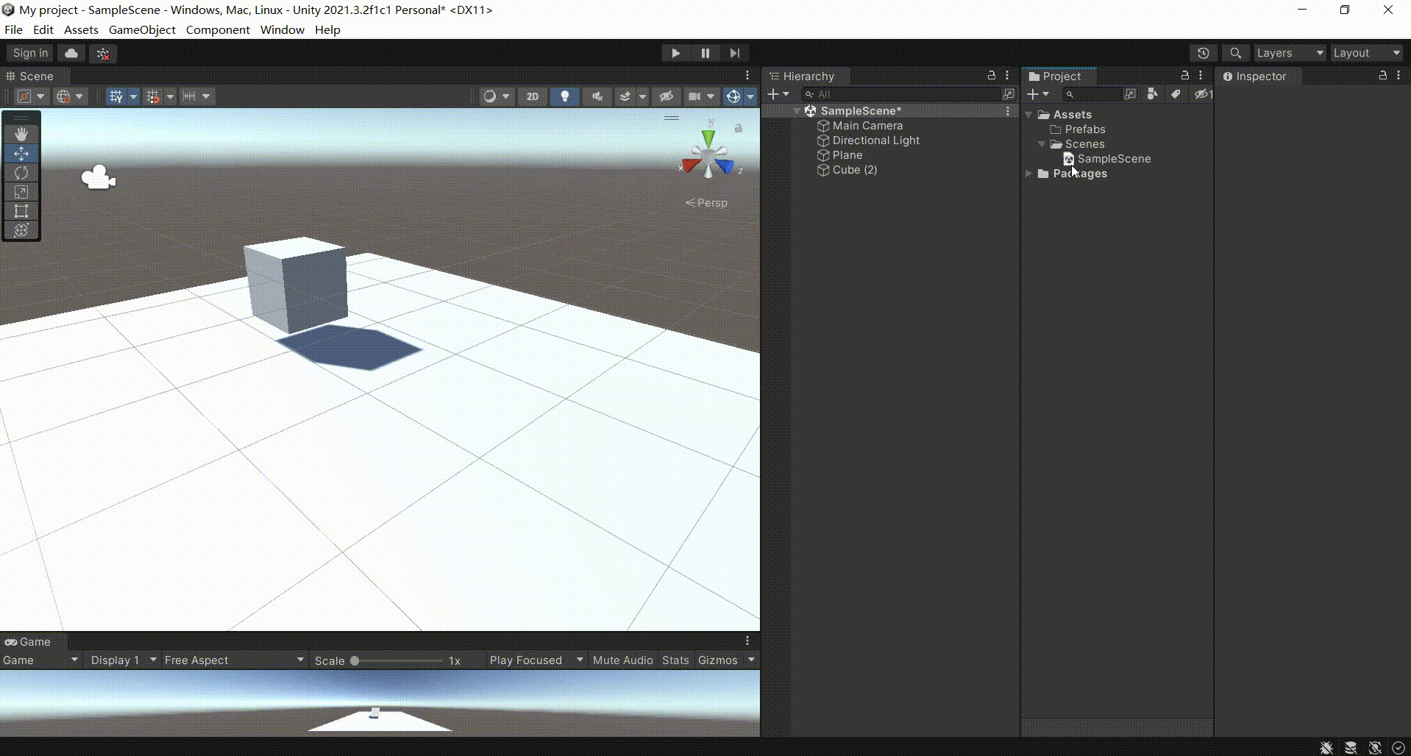The height and width of the screenshot is (756, 1411).
Task: Open the Layers dropdown
Action: [1290, 53]
